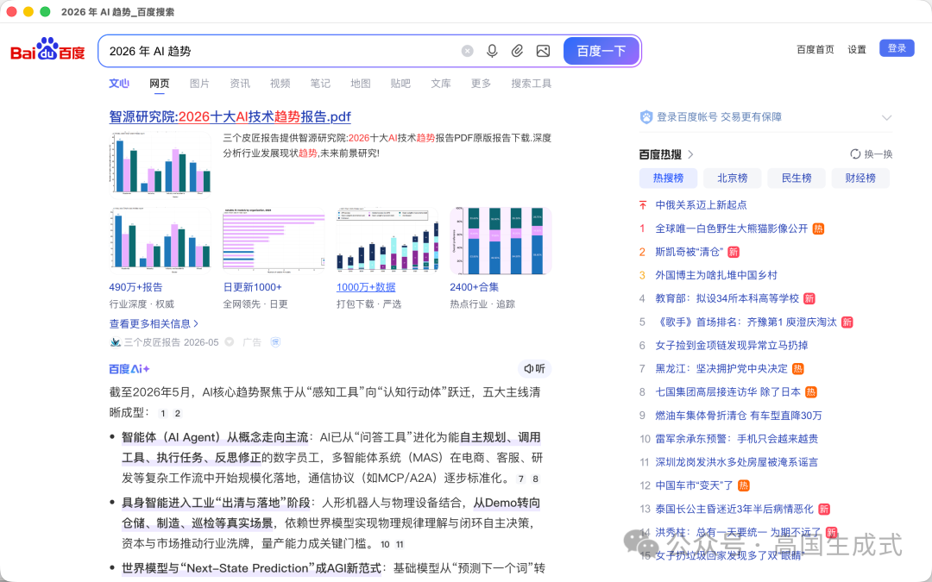Open hot search 斯凯奇被"清仓"
The width and height of the screenshot is (932, 582).
pos(689,252)
